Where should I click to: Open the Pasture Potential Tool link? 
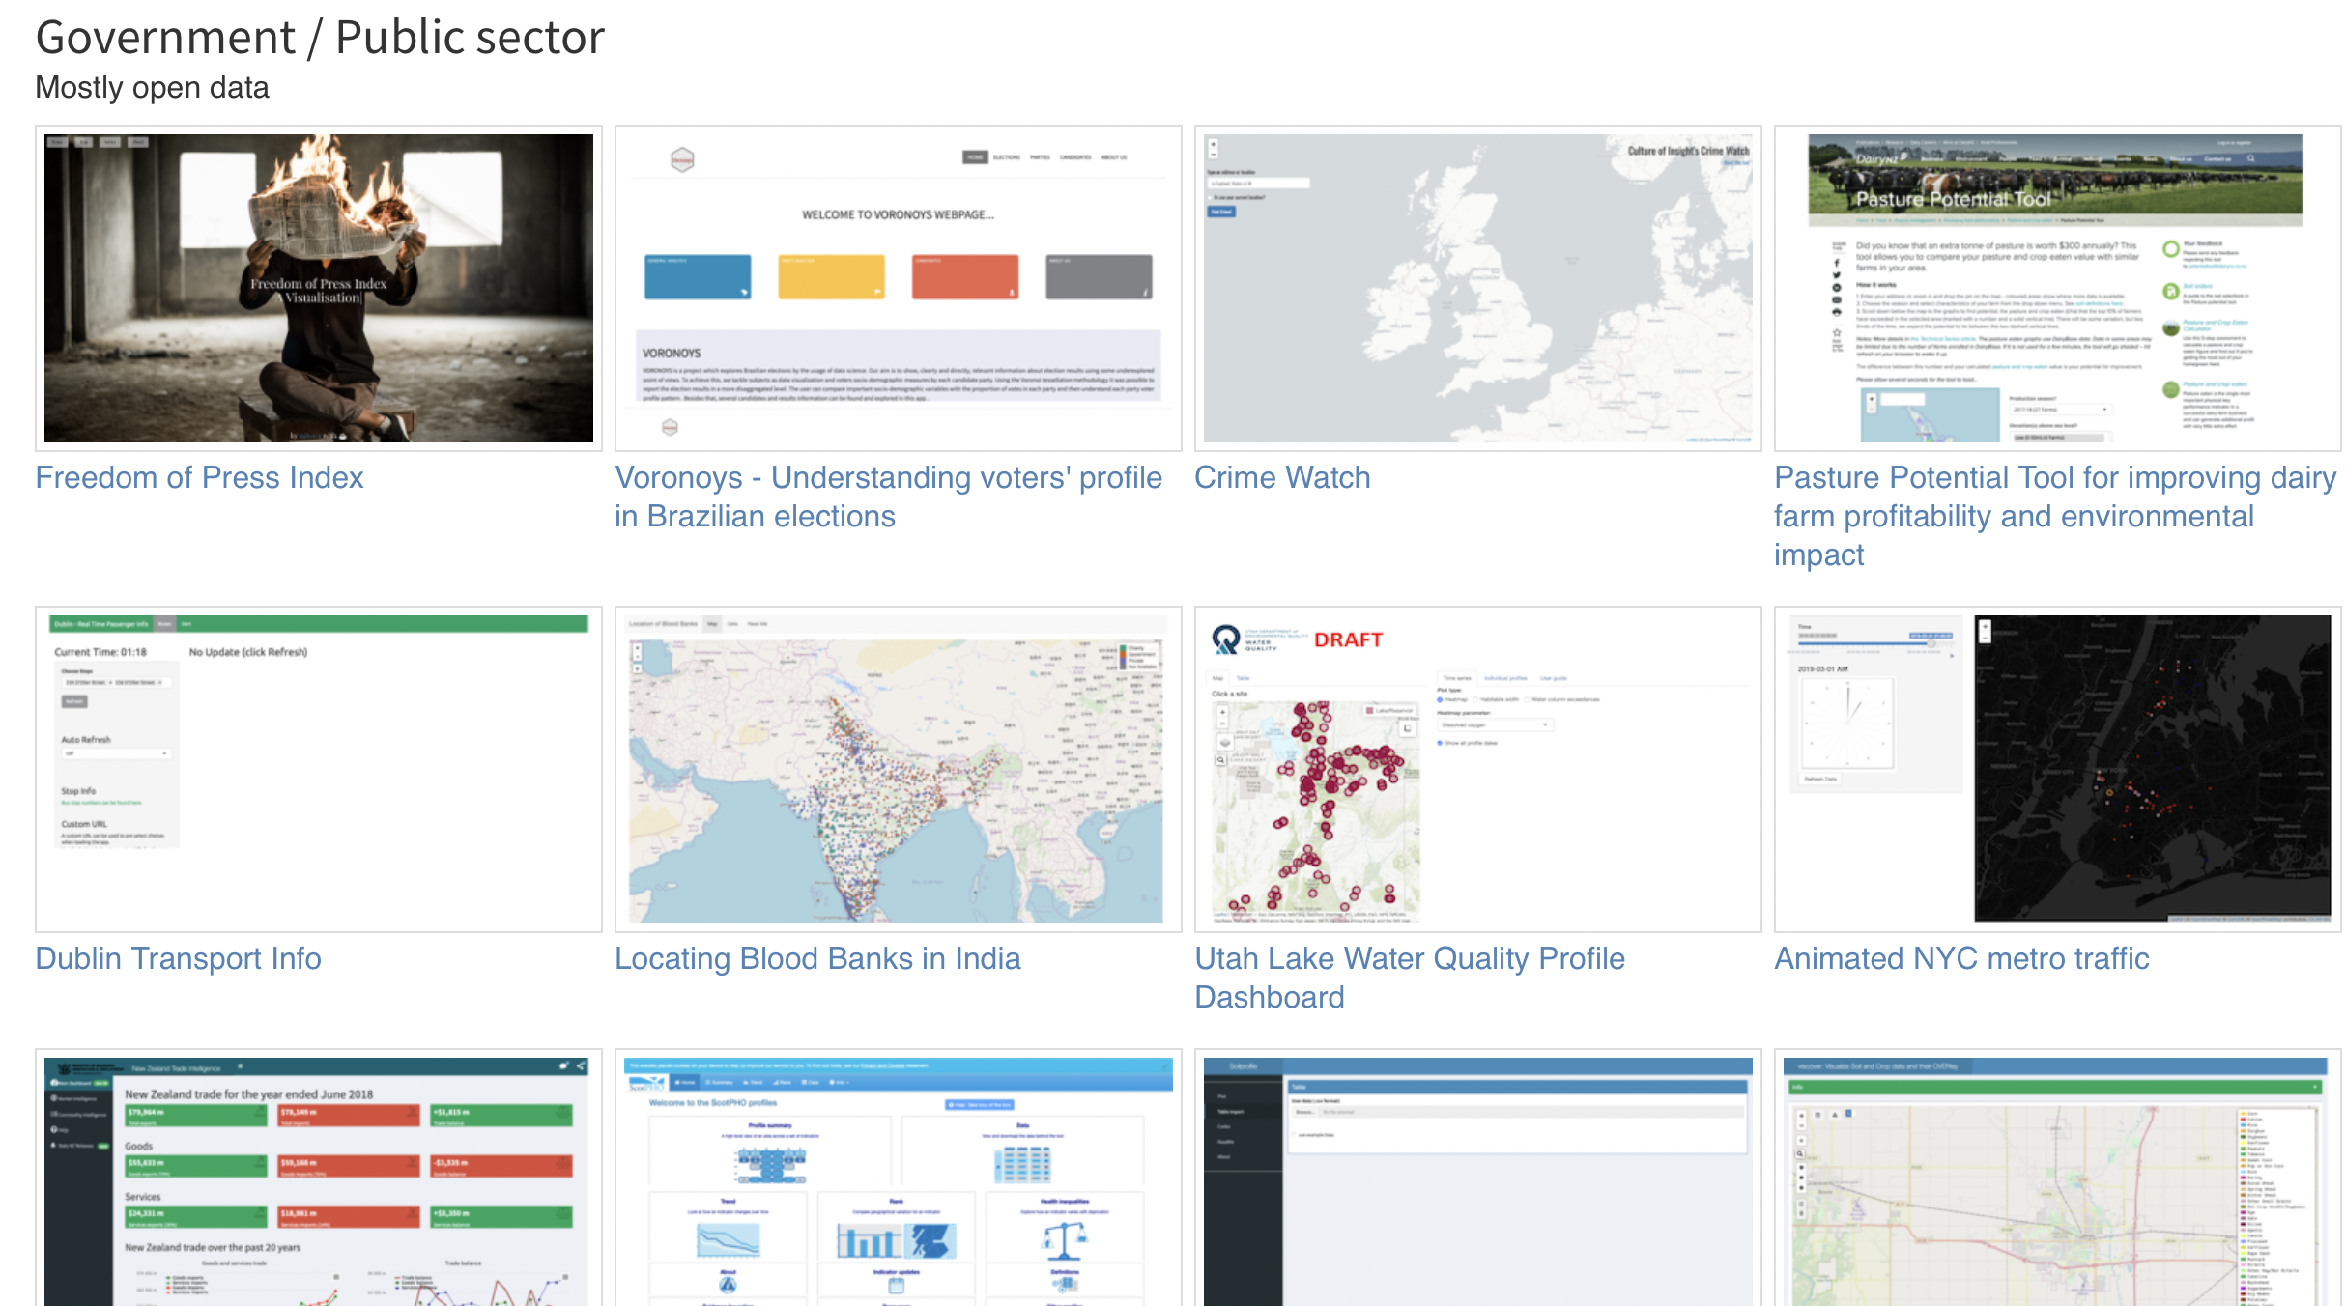click(2054, 516)
